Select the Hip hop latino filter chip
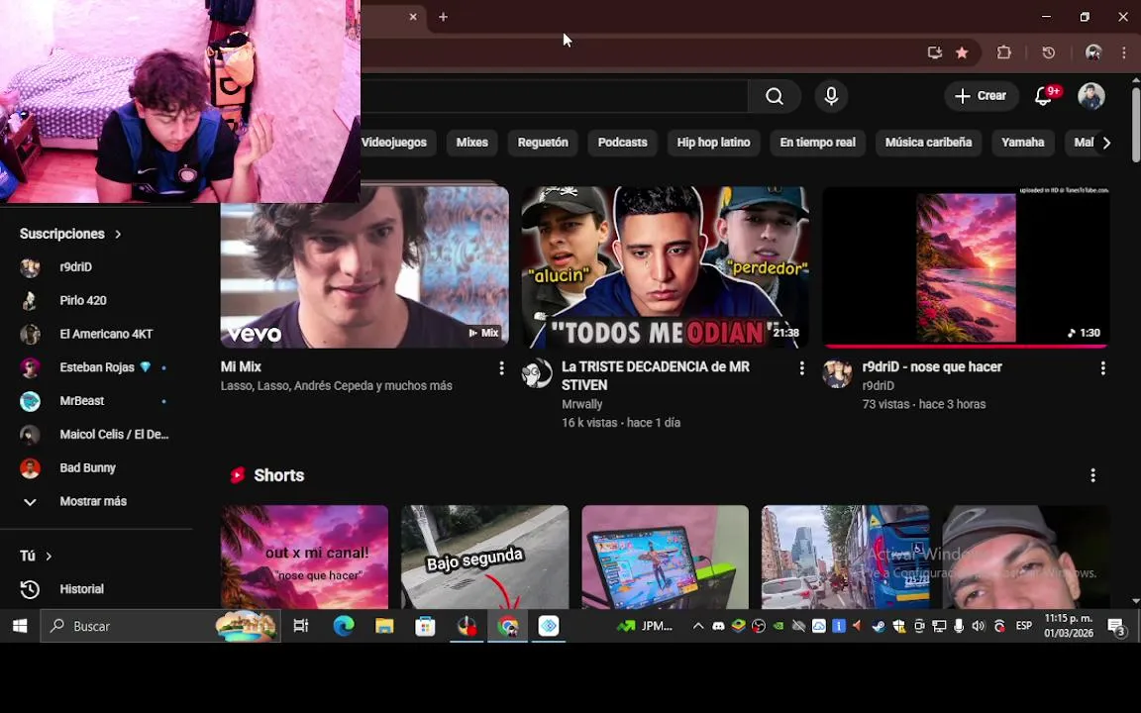 [x=713, y=143]
